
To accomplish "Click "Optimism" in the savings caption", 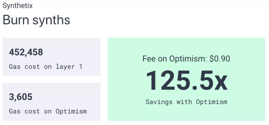I will (x=212, y=102).
